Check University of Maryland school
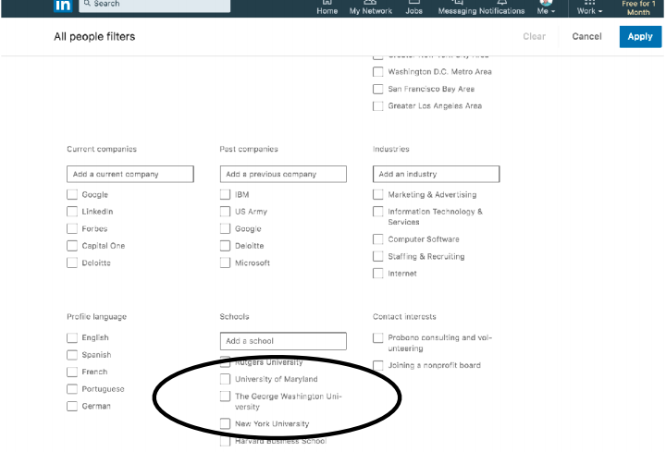The width and height of the screenshot is (666, 452). coord(225,379)
